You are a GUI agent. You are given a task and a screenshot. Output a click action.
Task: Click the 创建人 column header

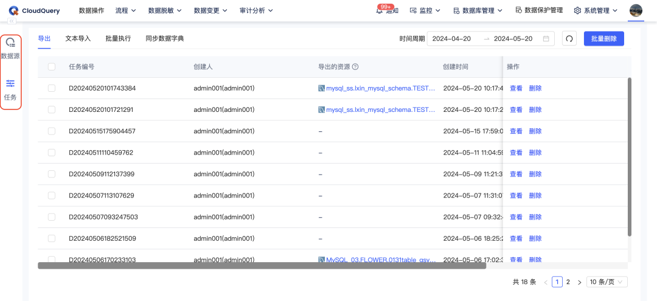coord(203,66)
